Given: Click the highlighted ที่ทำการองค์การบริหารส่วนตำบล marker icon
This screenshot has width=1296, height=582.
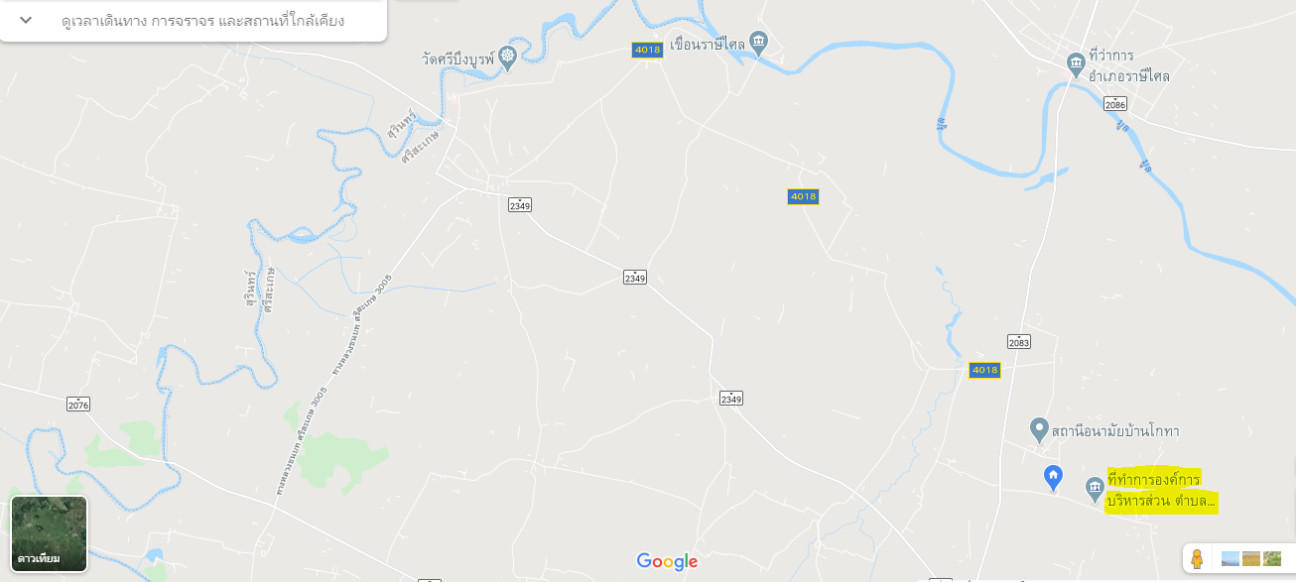Looking at the screenshot, I should click(1095, 488).
